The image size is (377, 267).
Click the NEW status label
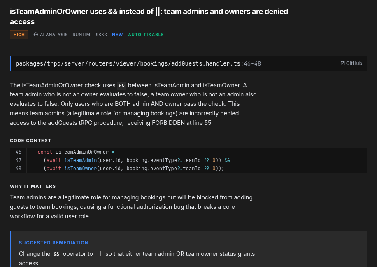tap(117, 35)
